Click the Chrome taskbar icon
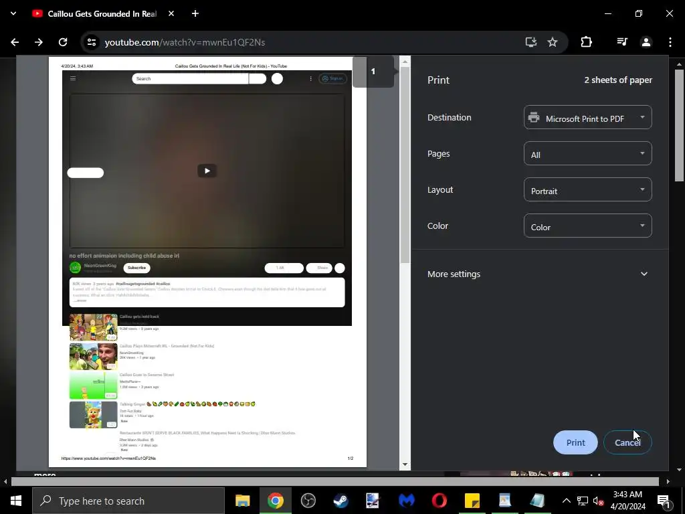 pos(275,501)
